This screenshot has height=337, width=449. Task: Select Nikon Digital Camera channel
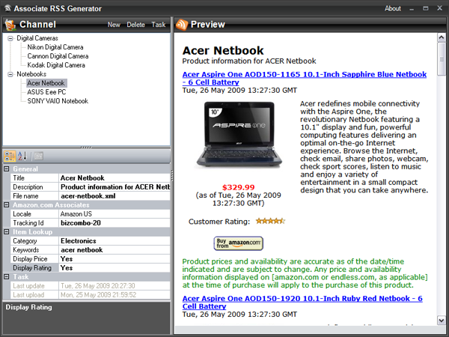click(55, 47)
